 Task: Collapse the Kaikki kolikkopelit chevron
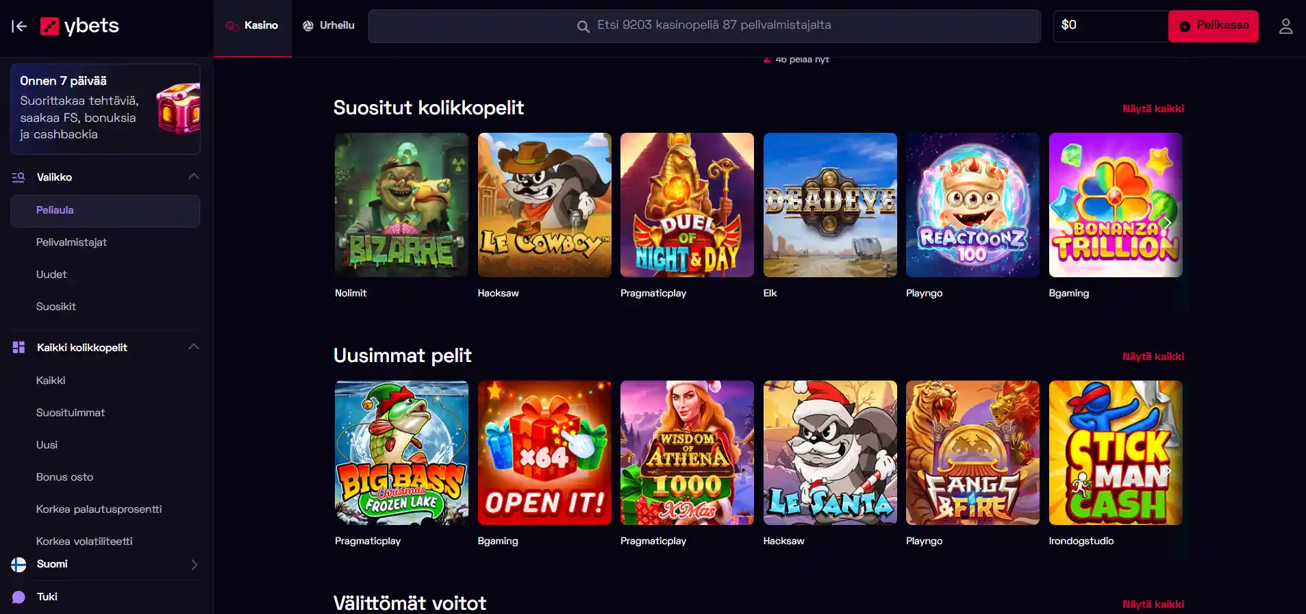point(194,347)
